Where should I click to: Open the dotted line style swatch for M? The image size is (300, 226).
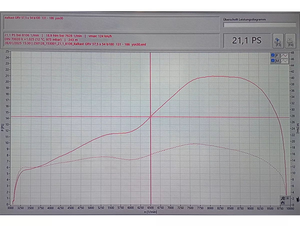click(x=284, y=61)
